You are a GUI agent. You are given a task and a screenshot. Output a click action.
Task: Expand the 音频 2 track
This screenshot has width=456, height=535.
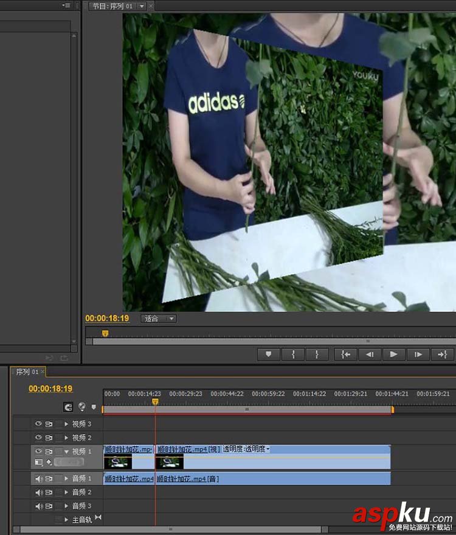click(66, 492)
